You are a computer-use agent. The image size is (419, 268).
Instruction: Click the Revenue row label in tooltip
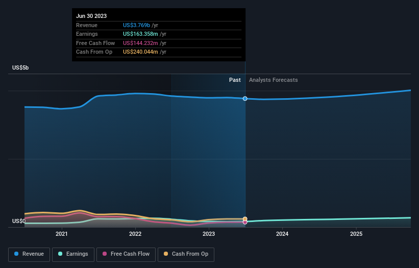[87, 25]
